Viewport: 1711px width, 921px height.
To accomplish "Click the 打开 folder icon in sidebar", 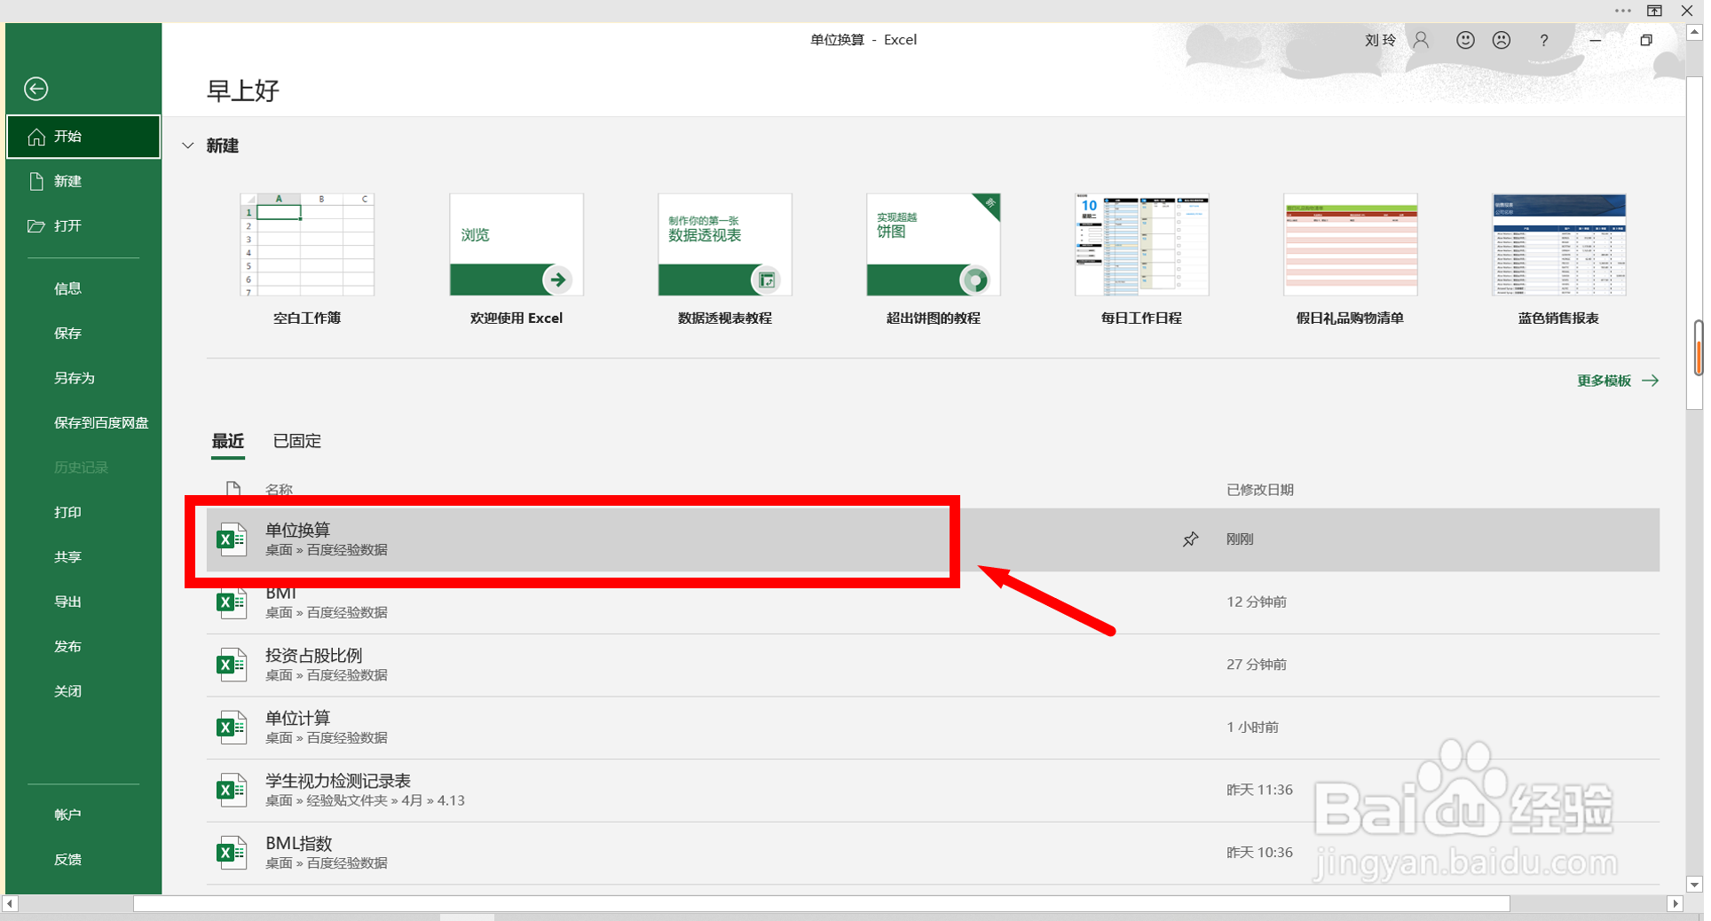I will coord(36,226).
